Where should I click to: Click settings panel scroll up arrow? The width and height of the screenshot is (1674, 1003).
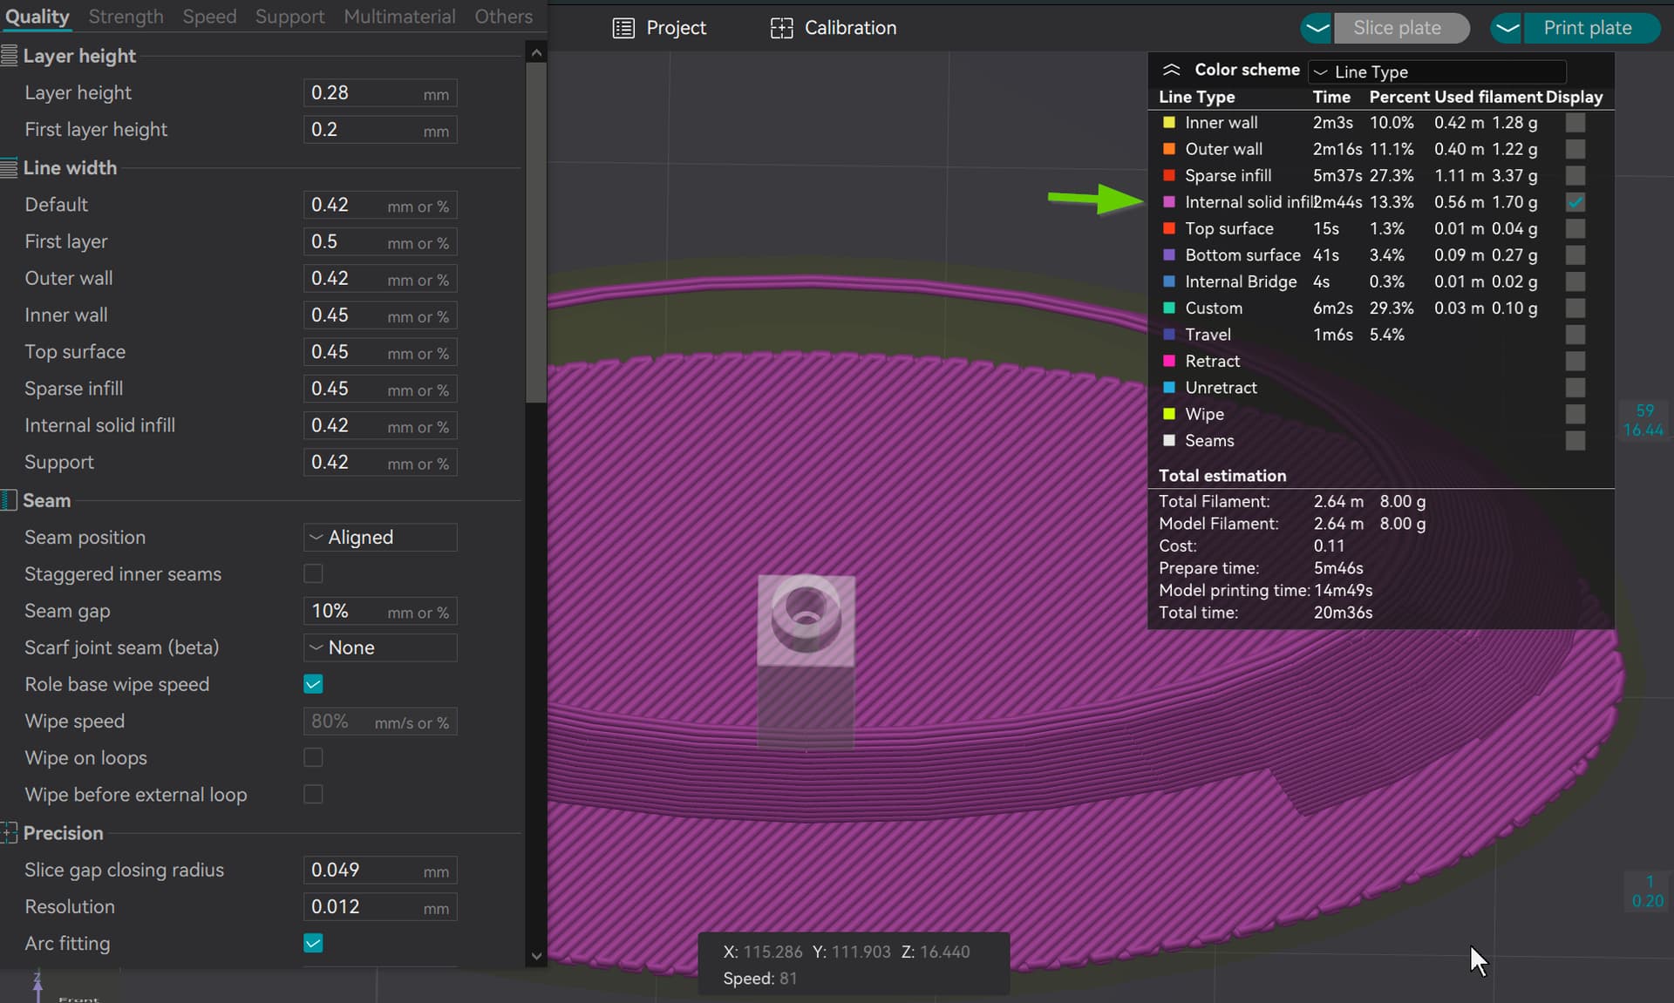(536, 53)
